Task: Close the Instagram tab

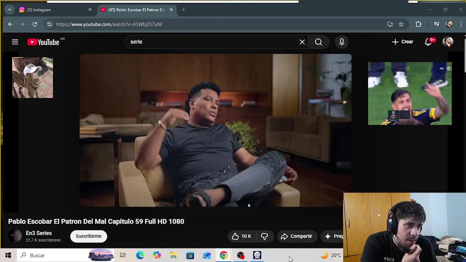Action: pyautogui.click(x=90, y=10)
